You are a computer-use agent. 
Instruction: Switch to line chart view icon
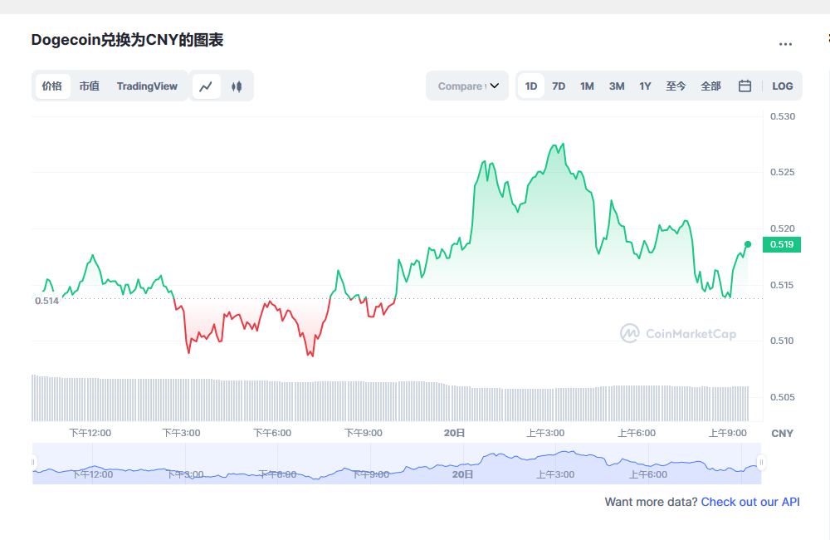[x=207, y=86]
